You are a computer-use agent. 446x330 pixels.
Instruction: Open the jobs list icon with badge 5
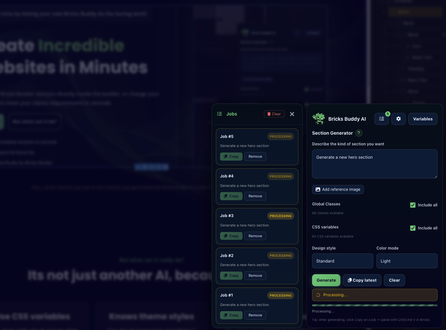coord(382,119)
